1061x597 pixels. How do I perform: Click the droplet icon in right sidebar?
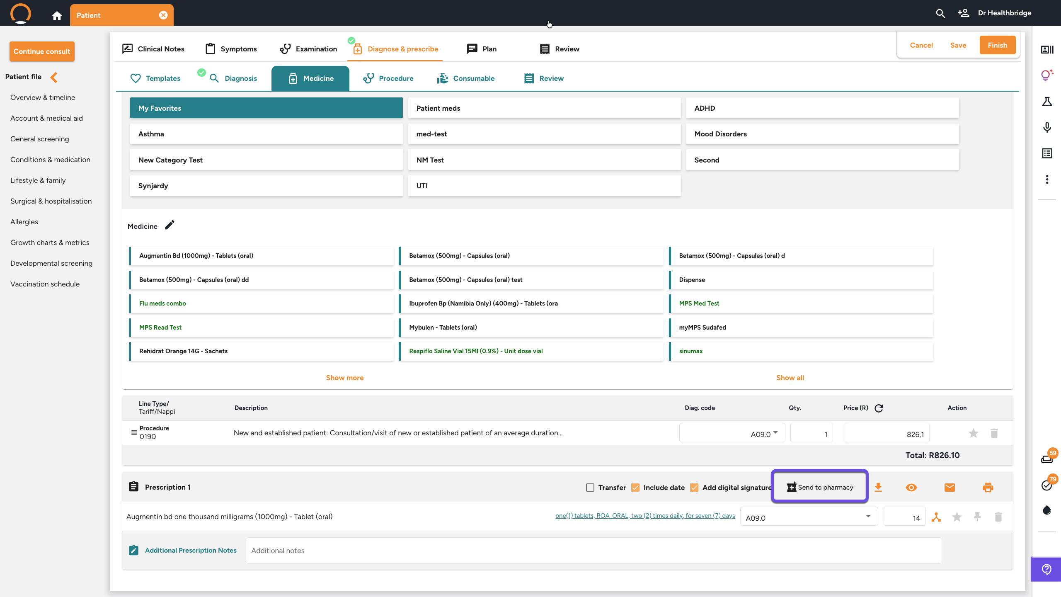click(x=1047, y=510)
